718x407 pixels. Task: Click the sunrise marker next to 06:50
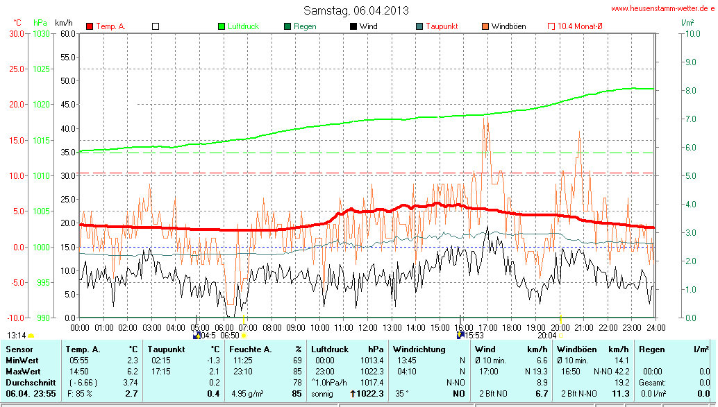click(243, 336)
